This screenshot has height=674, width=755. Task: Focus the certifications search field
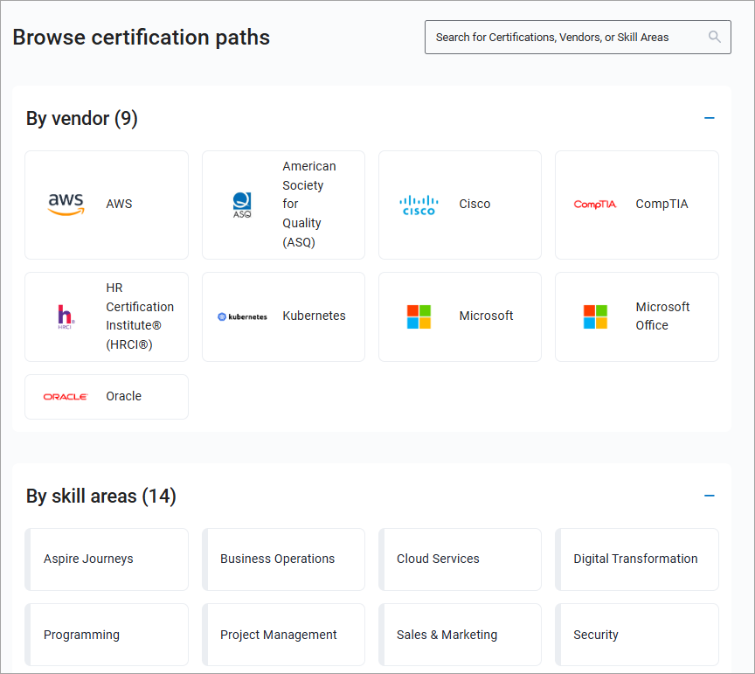[568, 38]
